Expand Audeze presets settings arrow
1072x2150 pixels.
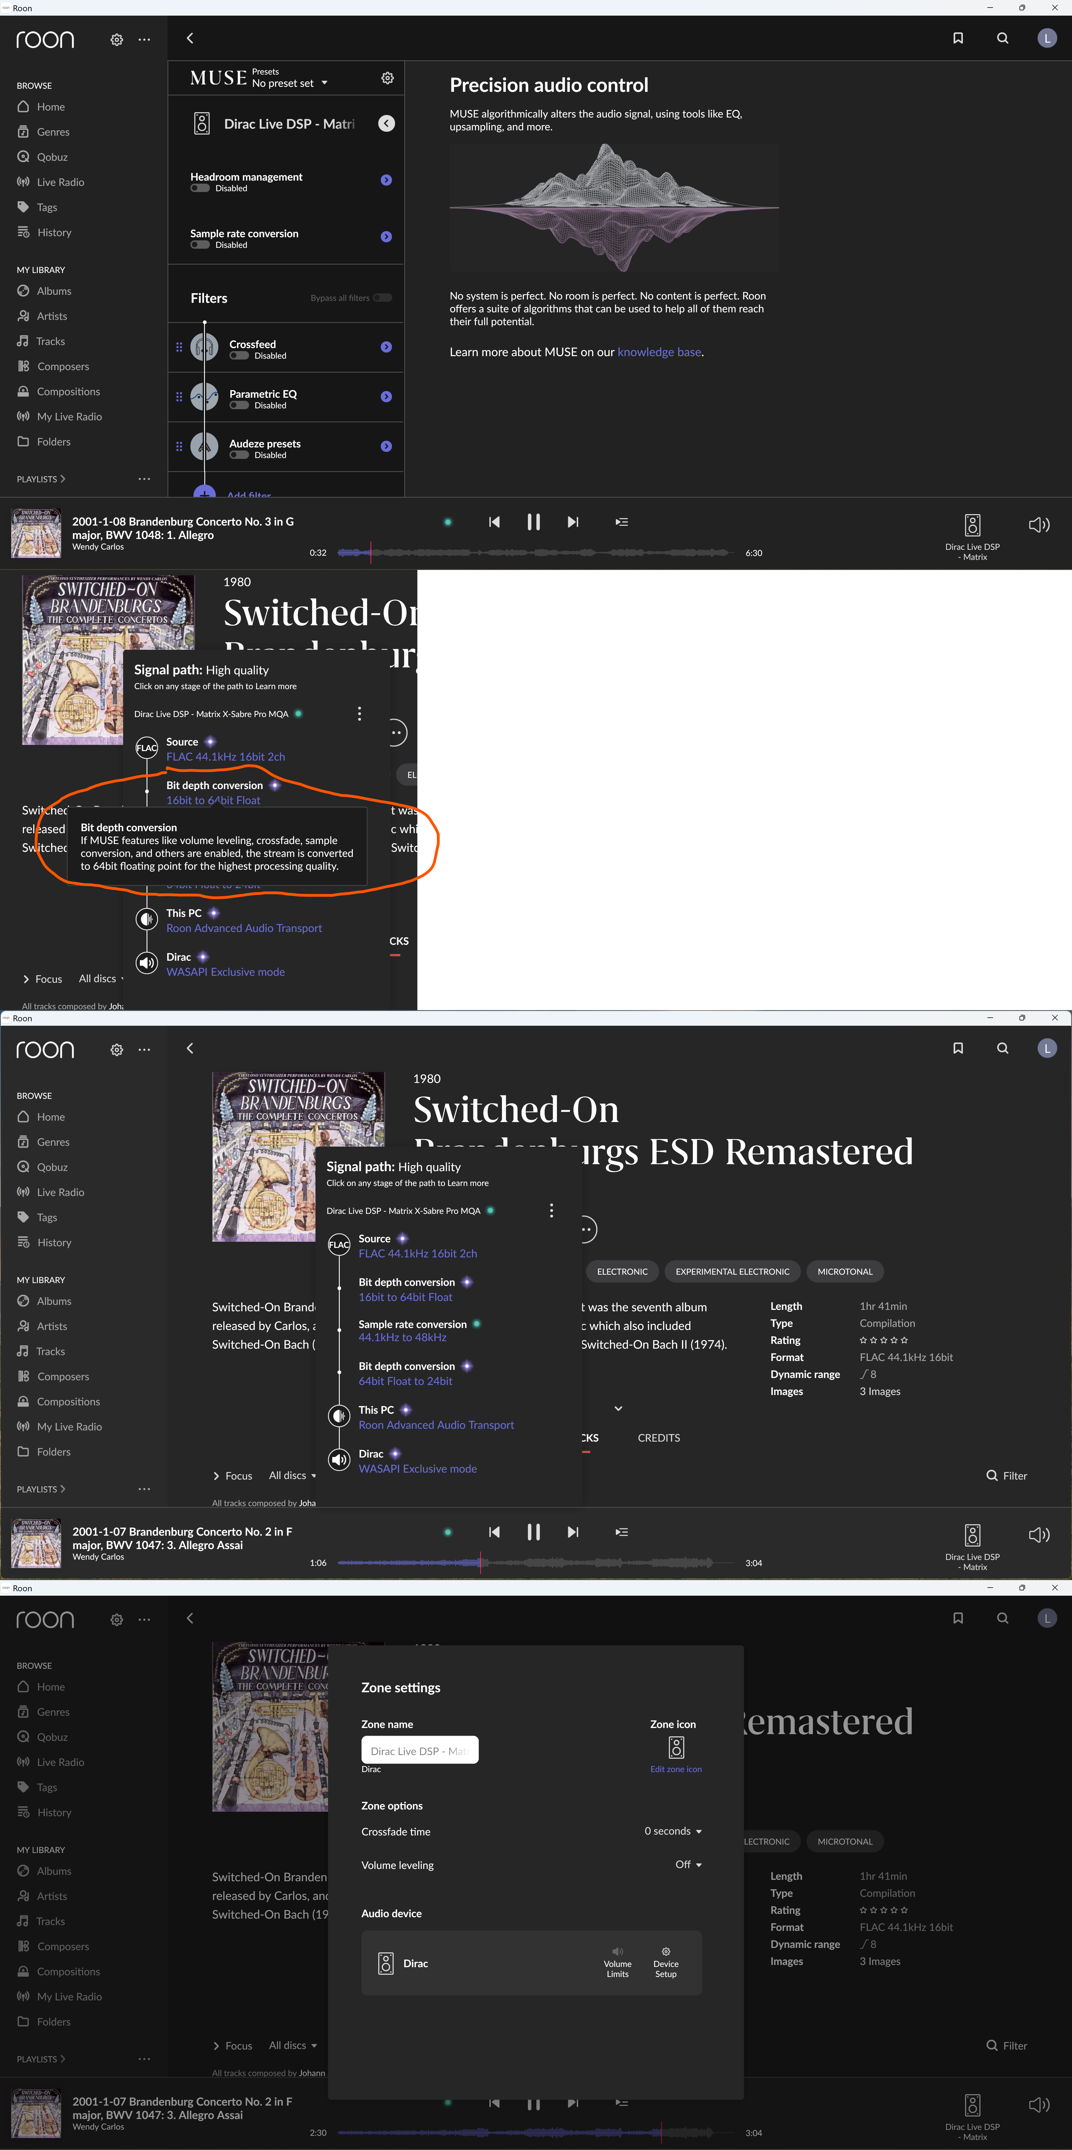click(x=387, y=447)
